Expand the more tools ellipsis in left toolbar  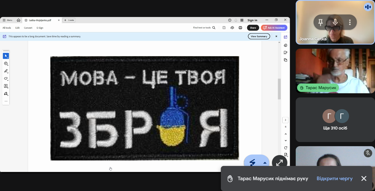6,101
